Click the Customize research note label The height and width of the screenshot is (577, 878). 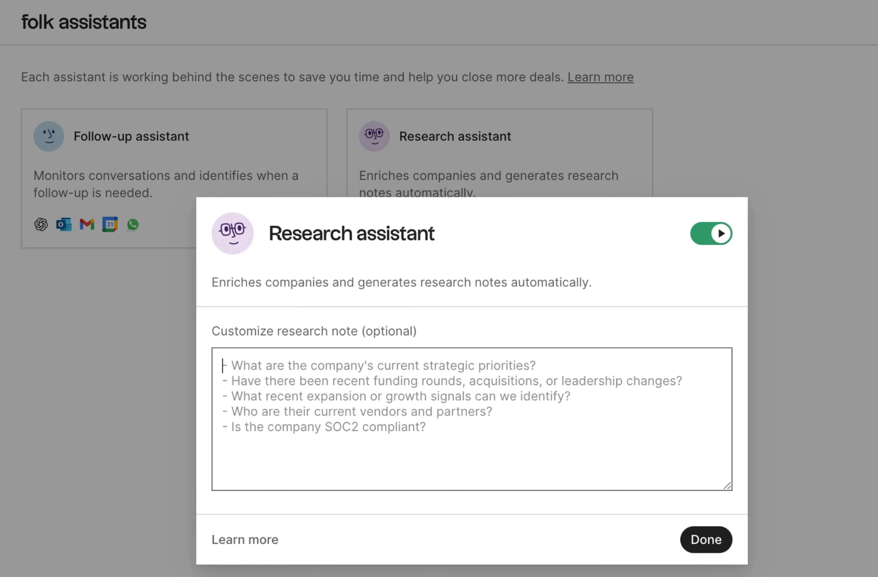[x=314, y=331]
